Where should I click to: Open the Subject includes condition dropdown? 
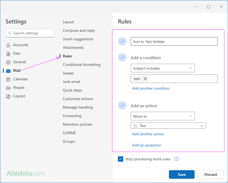tap(163, 68)
